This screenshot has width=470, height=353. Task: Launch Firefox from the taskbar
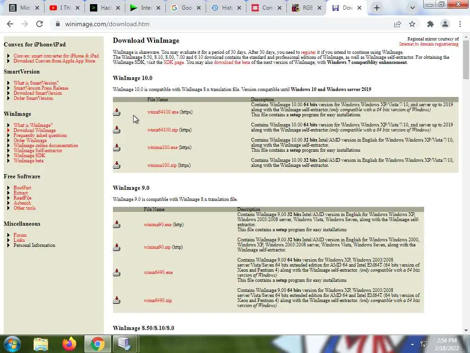69,344
